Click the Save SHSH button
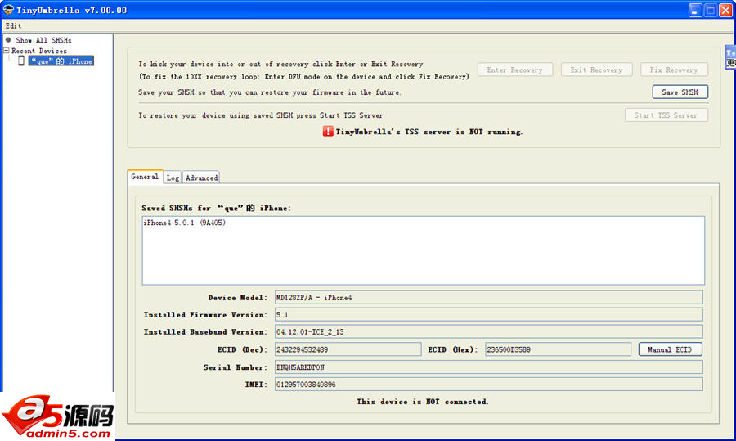 pos(680,92)
